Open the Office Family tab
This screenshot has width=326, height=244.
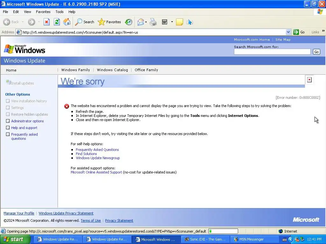tap(146, 70)
